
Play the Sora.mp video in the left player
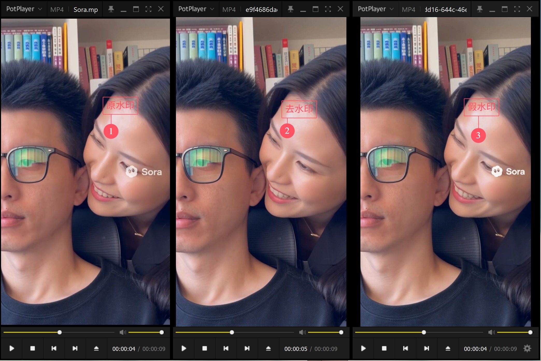12,348
